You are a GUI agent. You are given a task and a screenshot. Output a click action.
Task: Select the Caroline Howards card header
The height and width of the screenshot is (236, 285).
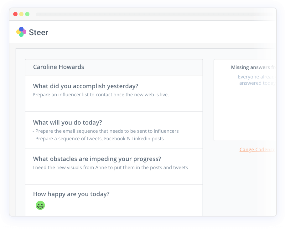click(114, 67)
